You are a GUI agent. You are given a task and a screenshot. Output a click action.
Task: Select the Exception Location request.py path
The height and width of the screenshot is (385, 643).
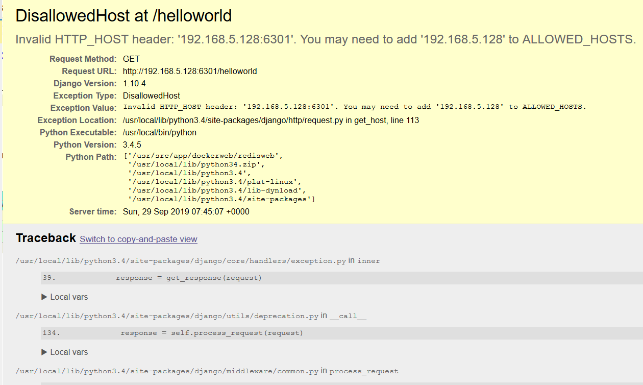pos(271,121)
